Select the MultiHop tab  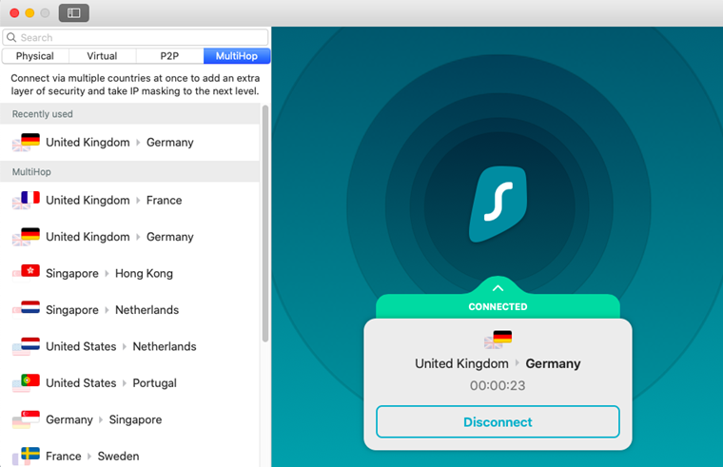pos(237,56)
